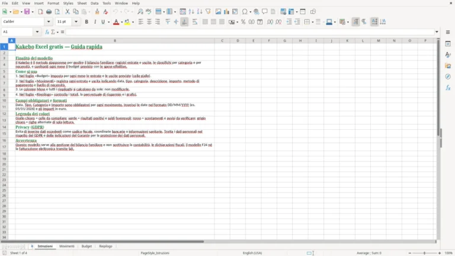Cut selection with the scissors icon
Viewport: 455px width, 256px height.
pos(68,12)
